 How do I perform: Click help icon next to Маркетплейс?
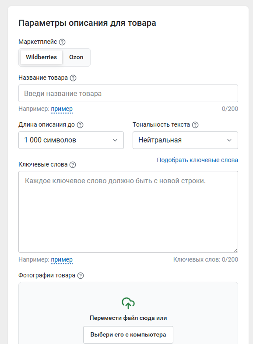pos(62,42)
